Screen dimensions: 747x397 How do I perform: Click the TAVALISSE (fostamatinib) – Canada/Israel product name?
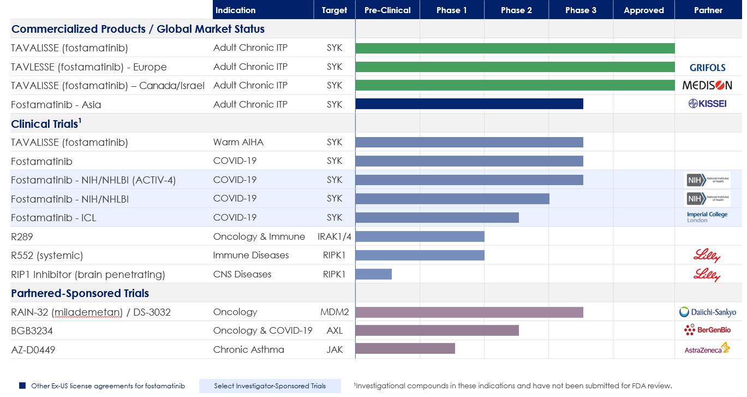pyautogui.click(x=108, y=86)
